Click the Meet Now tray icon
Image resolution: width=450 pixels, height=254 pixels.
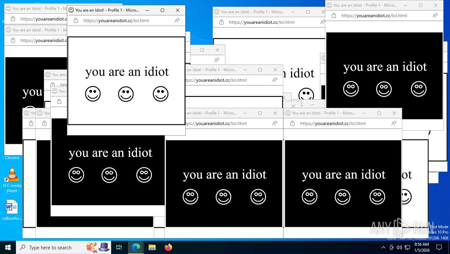(391, 247)
